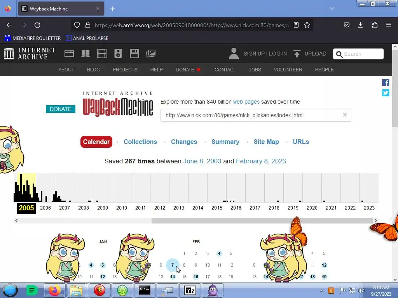Select the Wayback Machine browser tab
This screenshot has height=298, width=398.
[x=61, y=9]
